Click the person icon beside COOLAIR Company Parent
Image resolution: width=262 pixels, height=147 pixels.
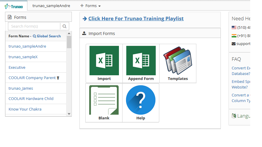58,78
